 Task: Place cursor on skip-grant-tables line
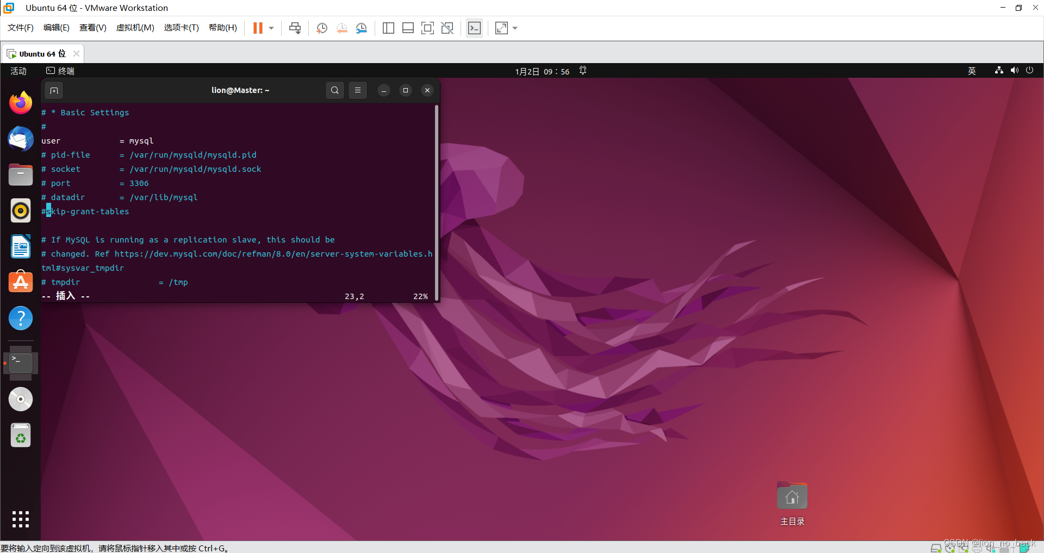85,212
